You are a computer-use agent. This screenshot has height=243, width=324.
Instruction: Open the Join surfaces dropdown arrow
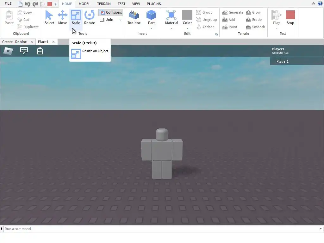tap(121, 20)
